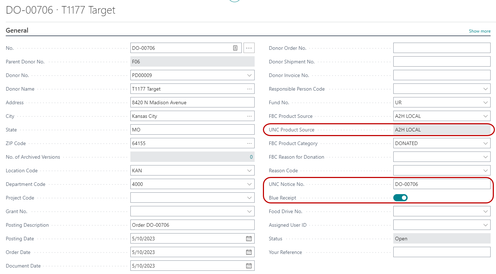Viewport: 496px width, 274px height.
Task: Click into the Address text field
Action: coord(192,102)
